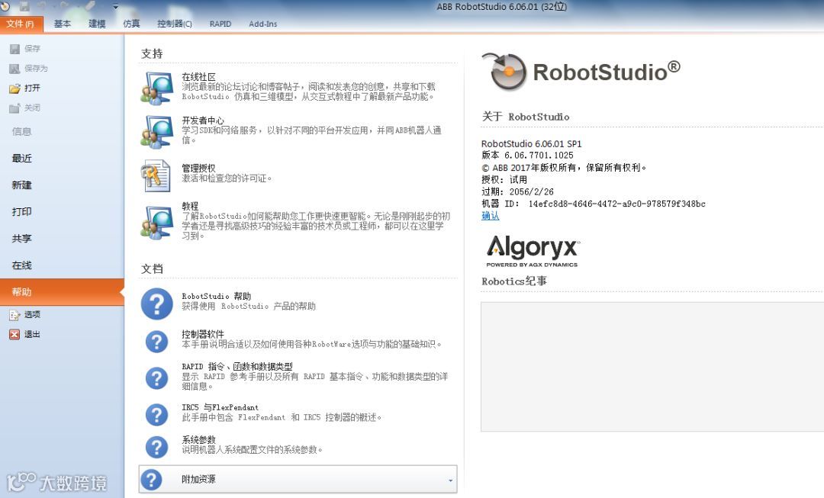The width and height of the screenshot is (824, 498).
Task: Switch to the 基本 ribbon tab
Action: (x=63, y=24)
